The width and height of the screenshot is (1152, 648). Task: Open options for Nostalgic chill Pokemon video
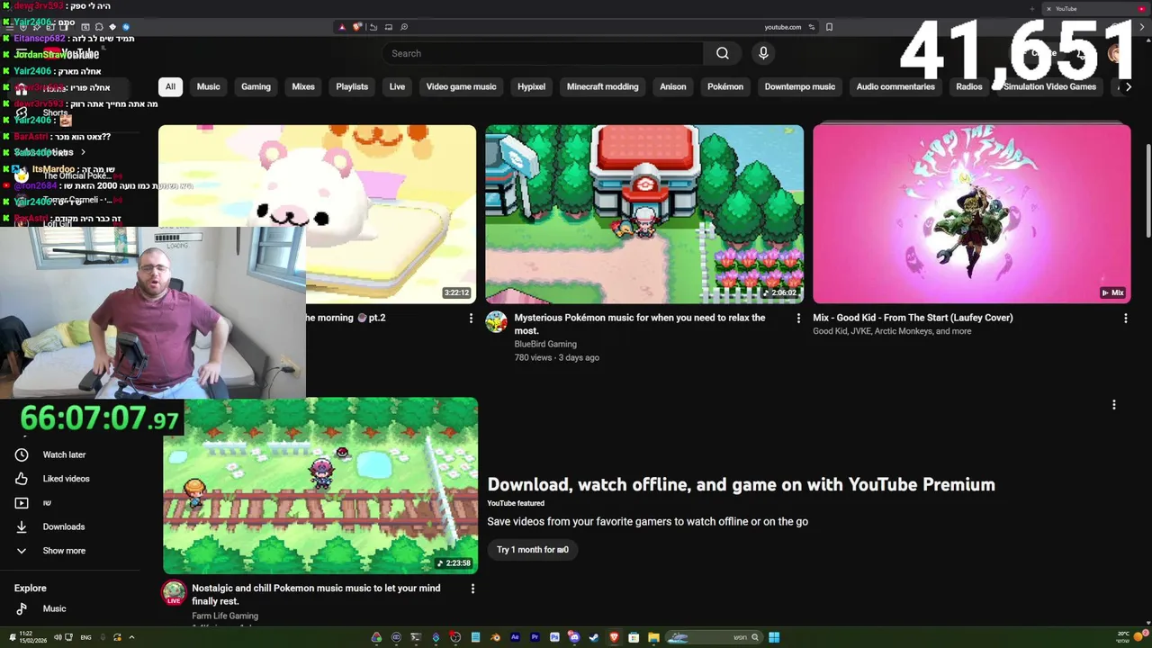pos(472,589)
